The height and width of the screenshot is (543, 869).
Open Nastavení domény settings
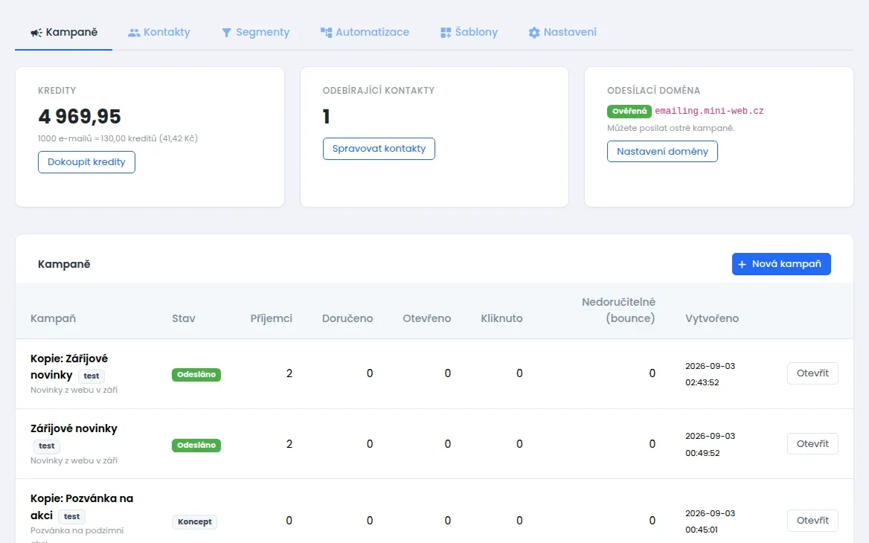[662, 151]
